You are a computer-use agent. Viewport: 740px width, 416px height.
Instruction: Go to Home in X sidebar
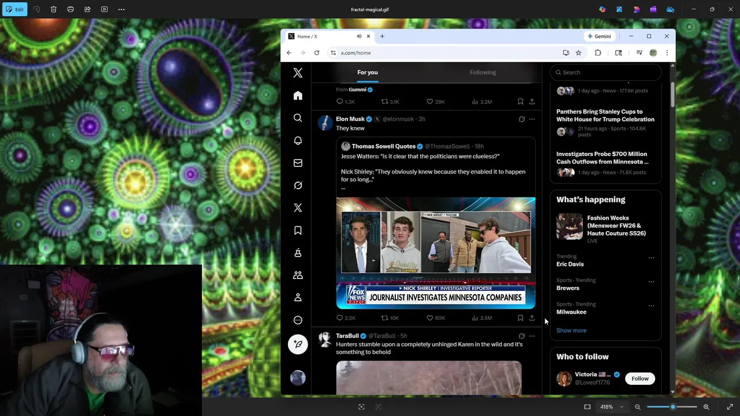click(x=298, y=95)
